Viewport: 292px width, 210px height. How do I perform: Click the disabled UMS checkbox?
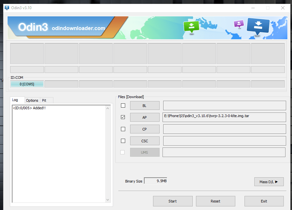pos(122,152)
